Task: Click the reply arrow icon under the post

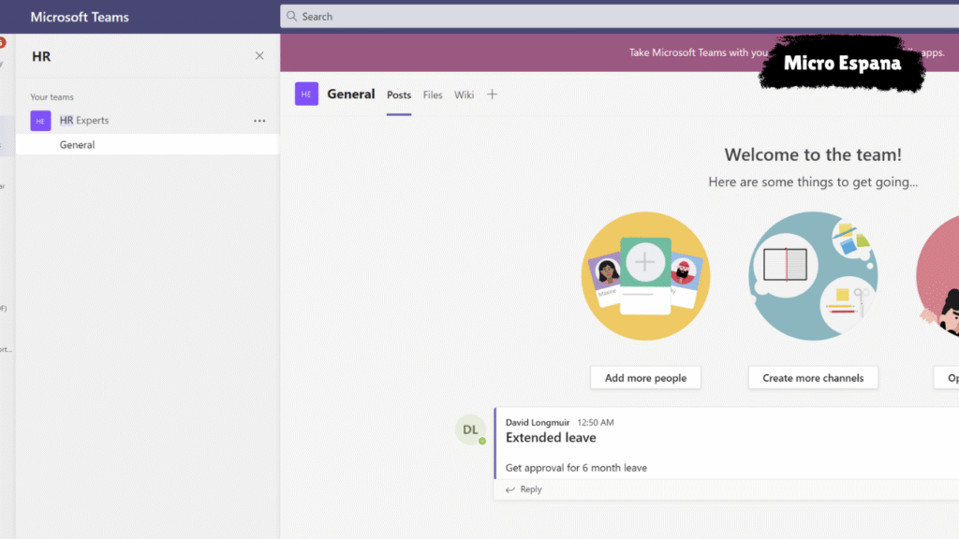Action: click(x=510, y=489)
